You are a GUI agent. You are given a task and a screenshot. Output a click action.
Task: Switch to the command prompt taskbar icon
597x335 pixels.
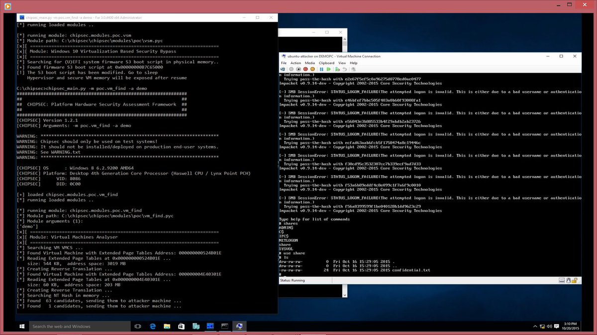coord(225,326)
